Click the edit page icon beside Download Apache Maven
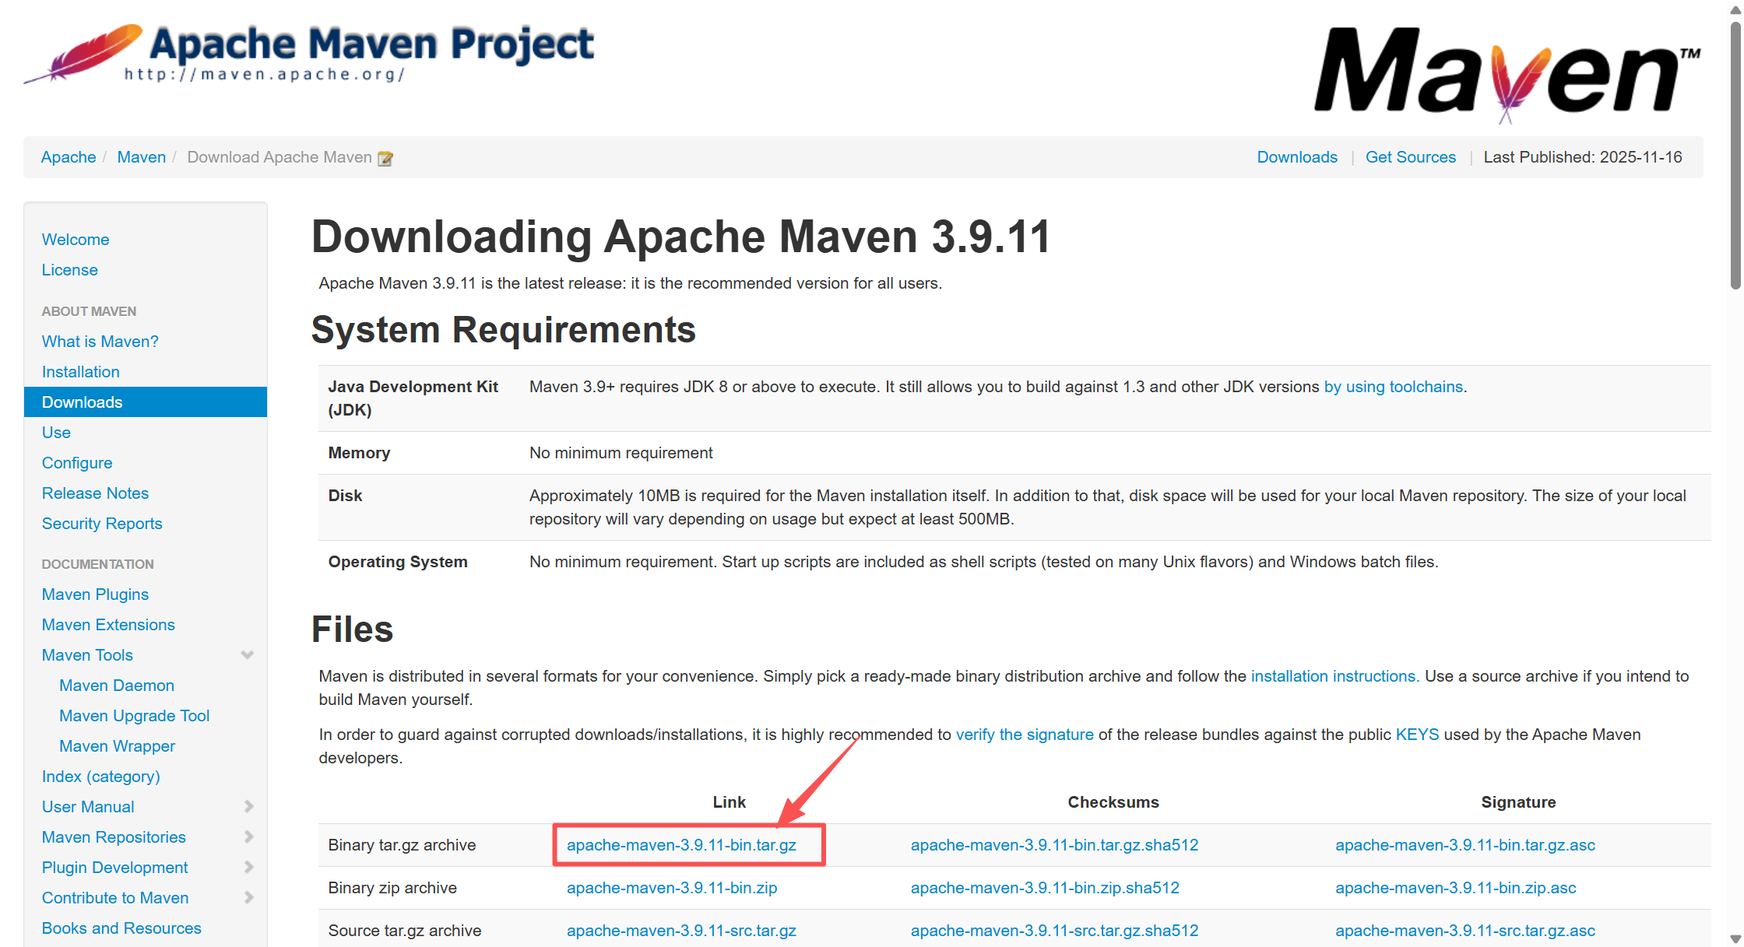The width and height of the screenshot is (1744, 947). tap(385, 158)
